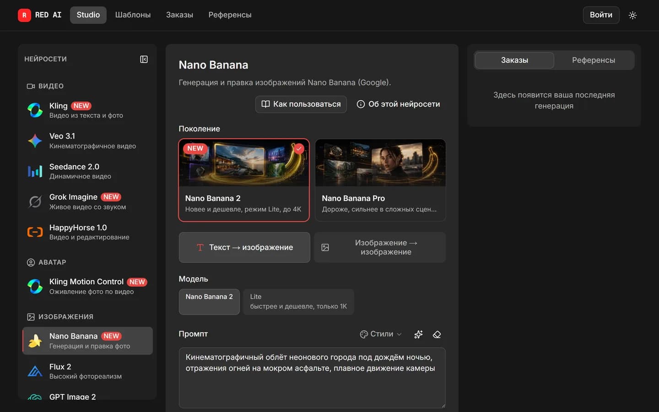Select HappyHorse 1.0 model
This screenshot has height=412, width=659.
pyautogui.click(x=87, y=232)
